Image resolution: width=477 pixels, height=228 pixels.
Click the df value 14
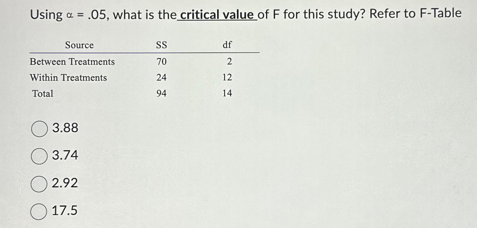pos(227,93)
